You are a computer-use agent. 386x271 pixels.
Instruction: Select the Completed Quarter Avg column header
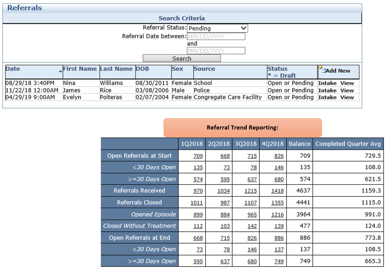(x=348, y=144)
